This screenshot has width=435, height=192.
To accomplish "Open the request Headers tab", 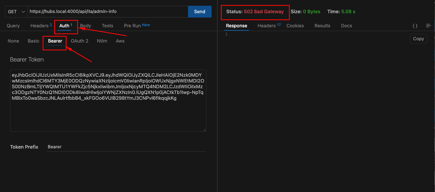I will (x=39, y=26).
